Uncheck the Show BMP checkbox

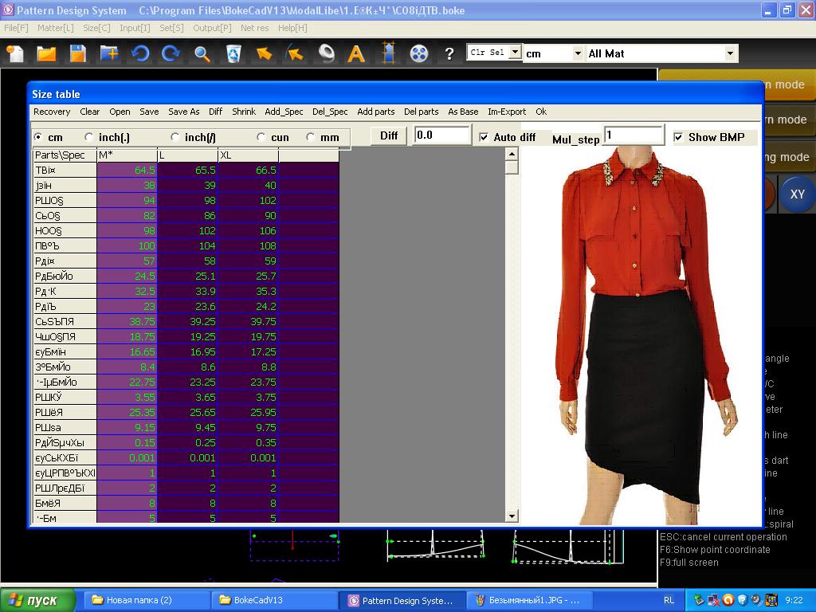click(678, 137)
